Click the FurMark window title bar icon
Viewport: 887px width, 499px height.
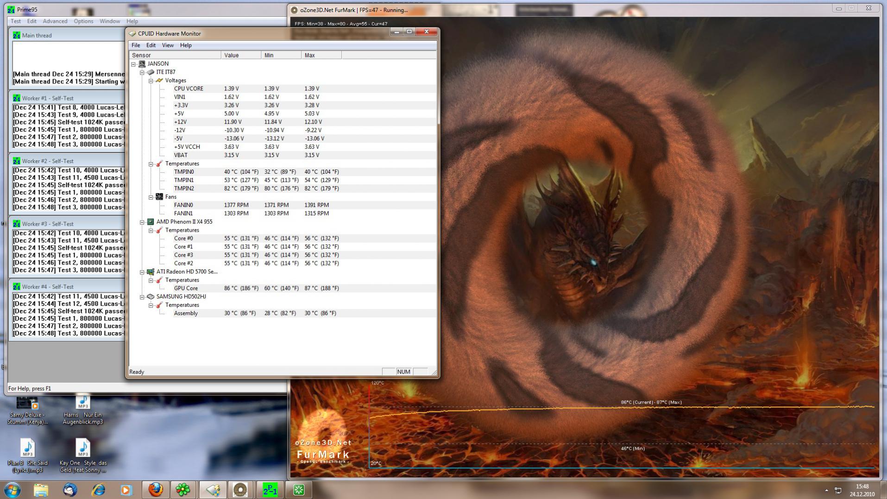(x=294, y=10)
